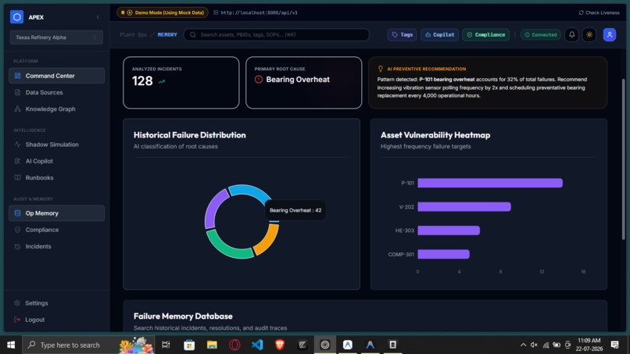Click the Failure Memory Database heading
The width and height of the screenshot is (630, 354).
pyautogui.click(x=183, y=316)
